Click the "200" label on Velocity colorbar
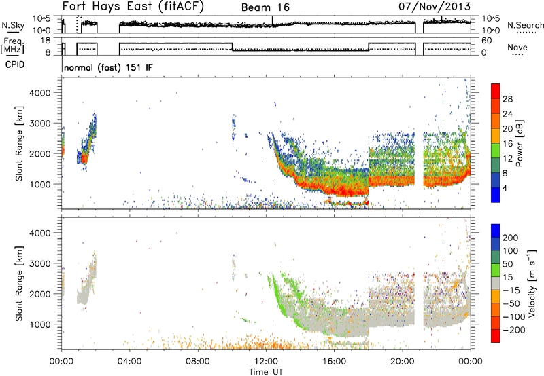This screenshot has height=376, width=544. (x=511, y=238)
